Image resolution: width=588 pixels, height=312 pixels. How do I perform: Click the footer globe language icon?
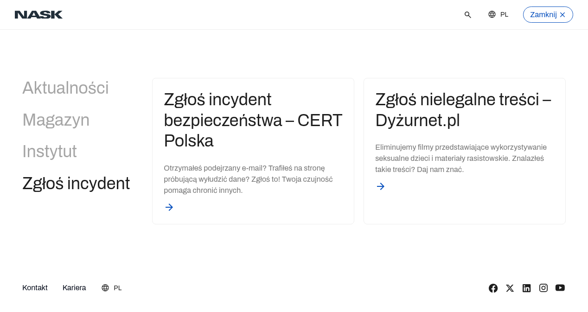click(105, 288)
